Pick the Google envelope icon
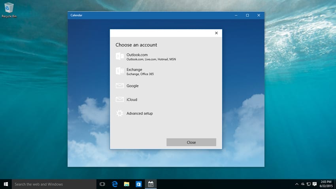 pyautogui.click(x=119, y=86)
